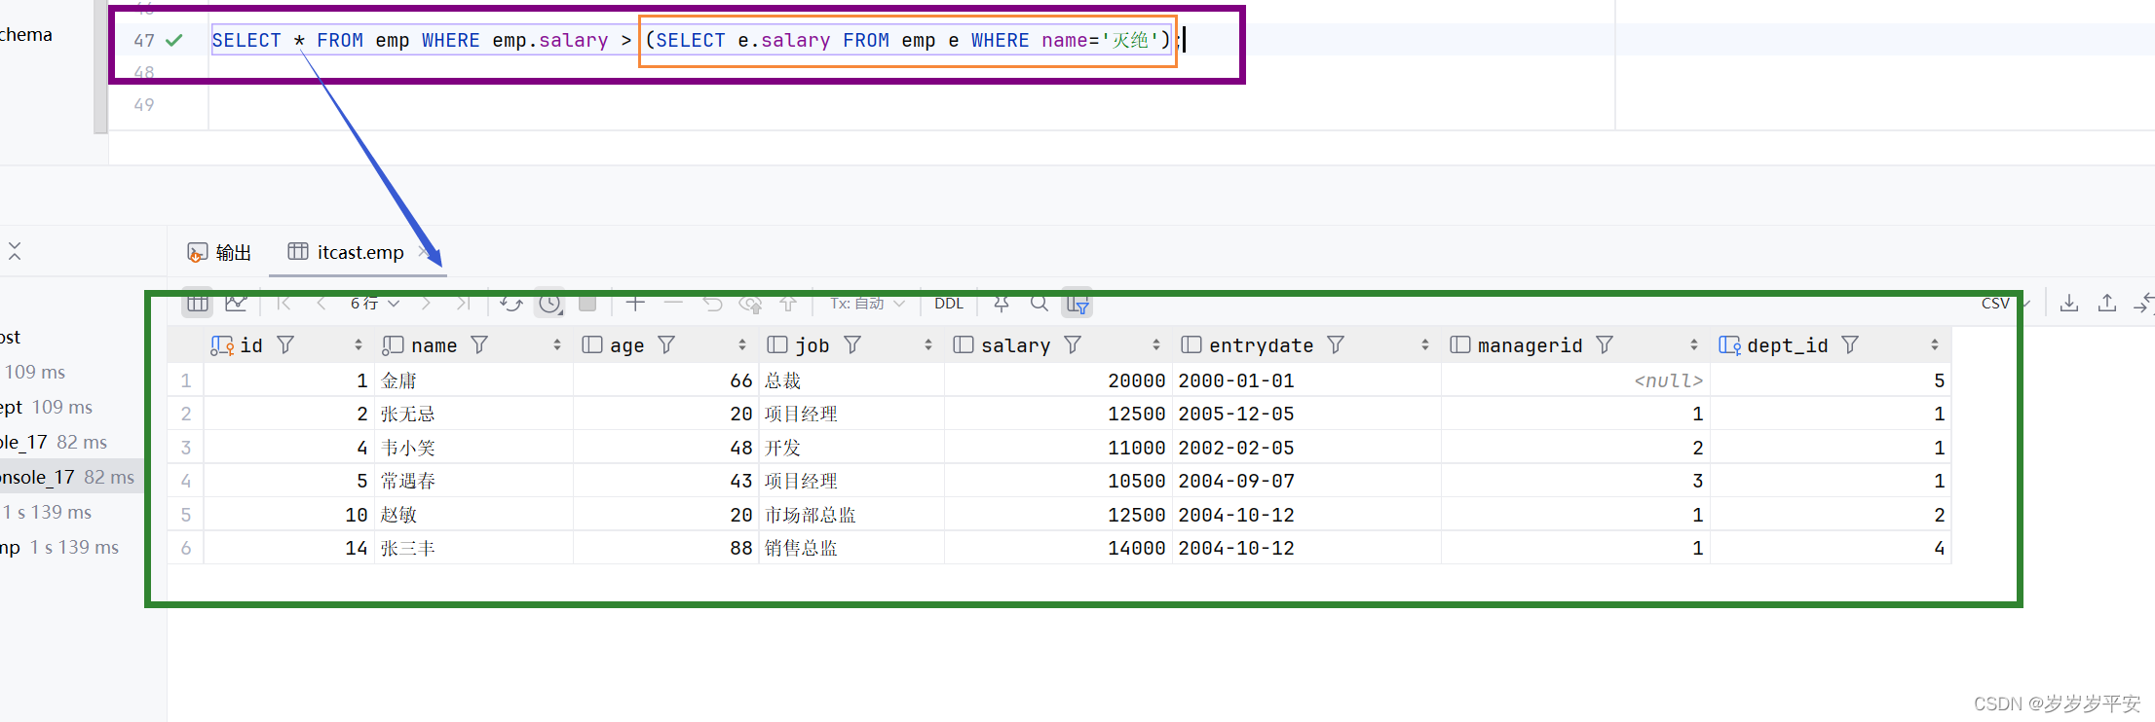Open the Tx: 自动 transaction mode dropdown
Image resolution: width=2155 pixels, height=722 pixels.
coord(867,304)
